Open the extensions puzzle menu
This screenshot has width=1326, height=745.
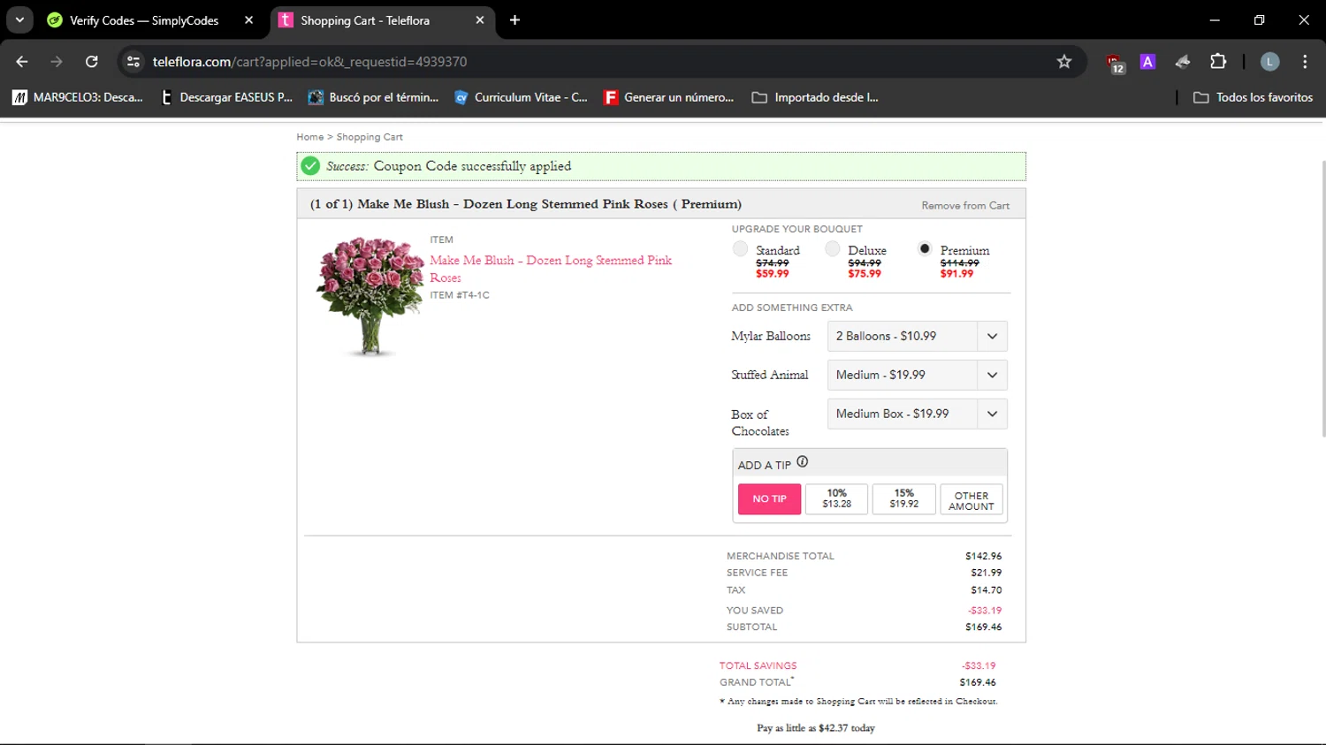click(x=1218, y=62)
